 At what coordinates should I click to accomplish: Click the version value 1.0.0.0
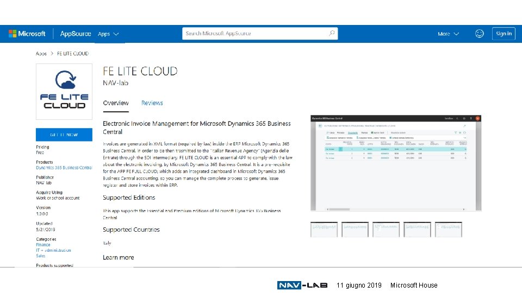pos(42,214)
